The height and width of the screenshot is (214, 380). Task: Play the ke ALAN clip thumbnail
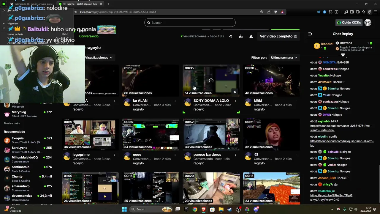151,81
